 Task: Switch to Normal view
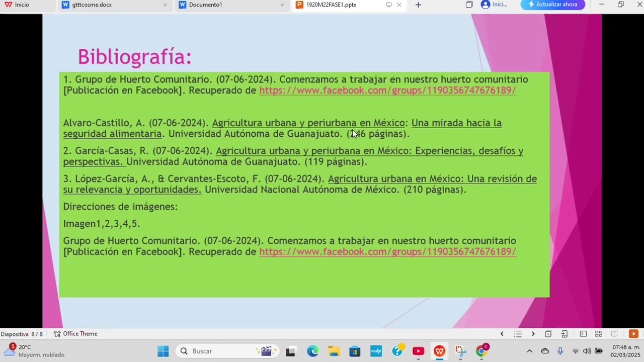[583, 334]
